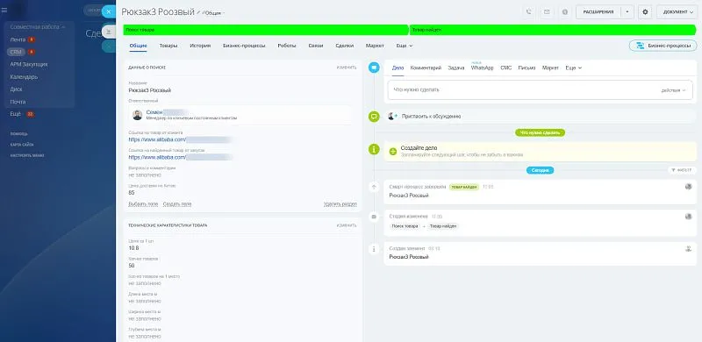Open the Связи tab
The width and height of the screenshot is (702, 342).
pos(316,46)
